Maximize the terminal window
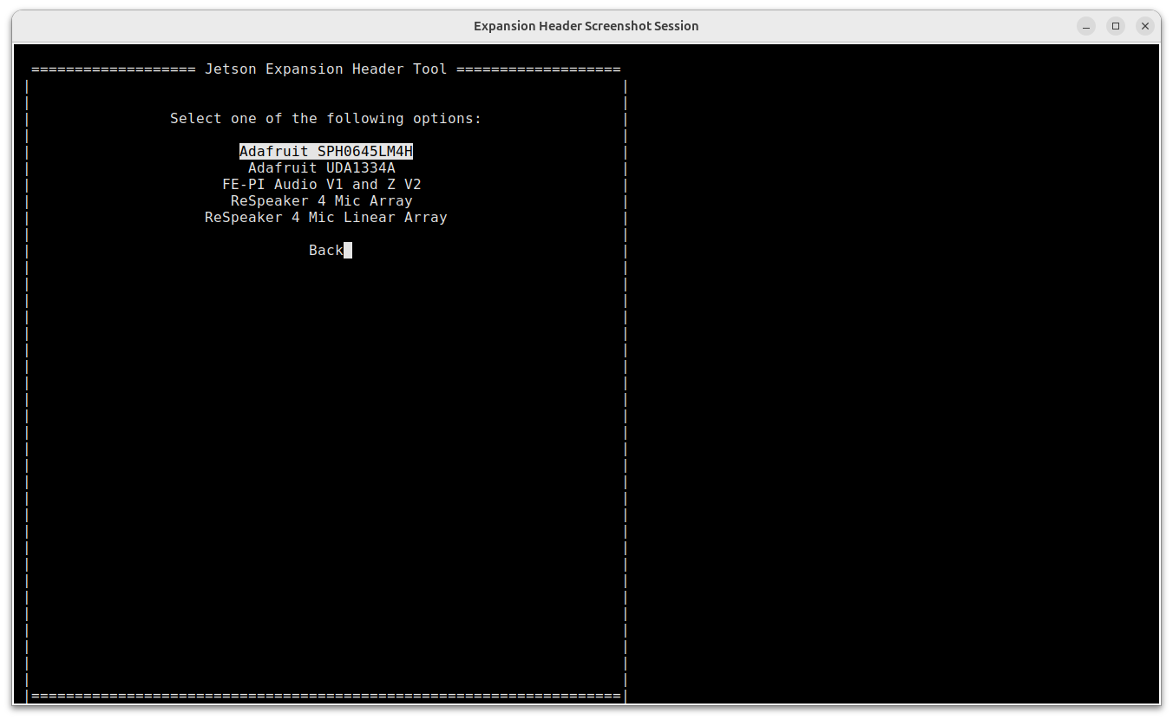The width and height of the screenshot is (1173, 720). click(1116, 26)
